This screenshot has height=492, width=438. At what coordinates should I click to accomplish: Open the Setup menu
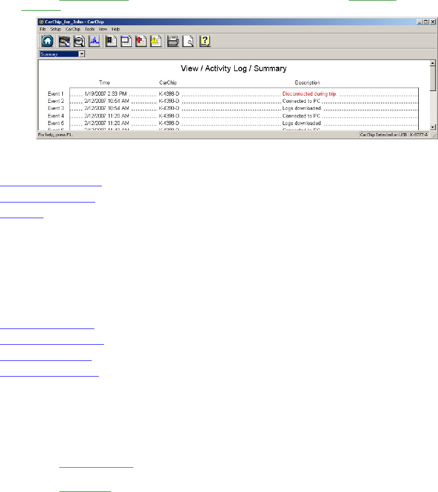point(56,29)
